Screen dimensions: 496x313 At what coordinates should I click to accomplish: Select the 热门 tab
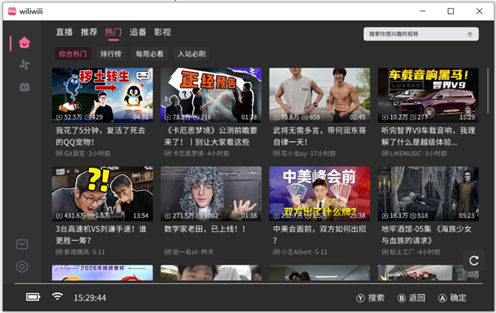tap(113, 32)
